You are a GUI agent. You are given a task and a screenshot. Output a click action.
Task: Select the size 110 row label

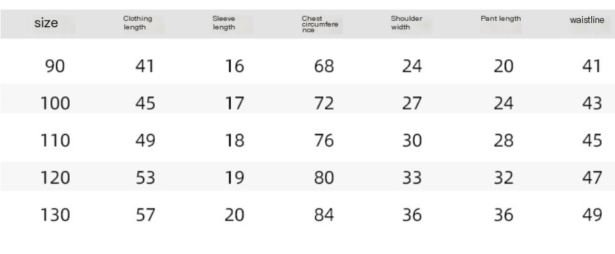click(x=55, y=140)
